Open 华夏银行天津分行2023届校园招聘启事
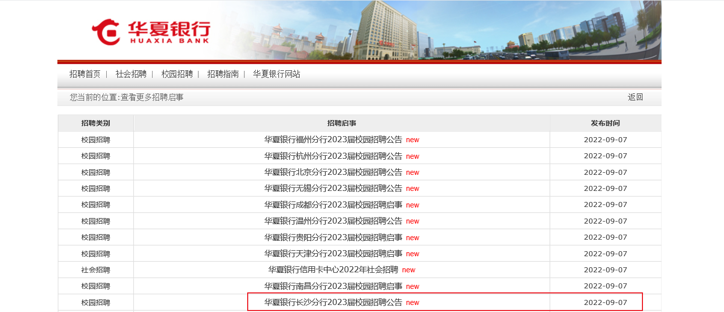 click(333, 253)
